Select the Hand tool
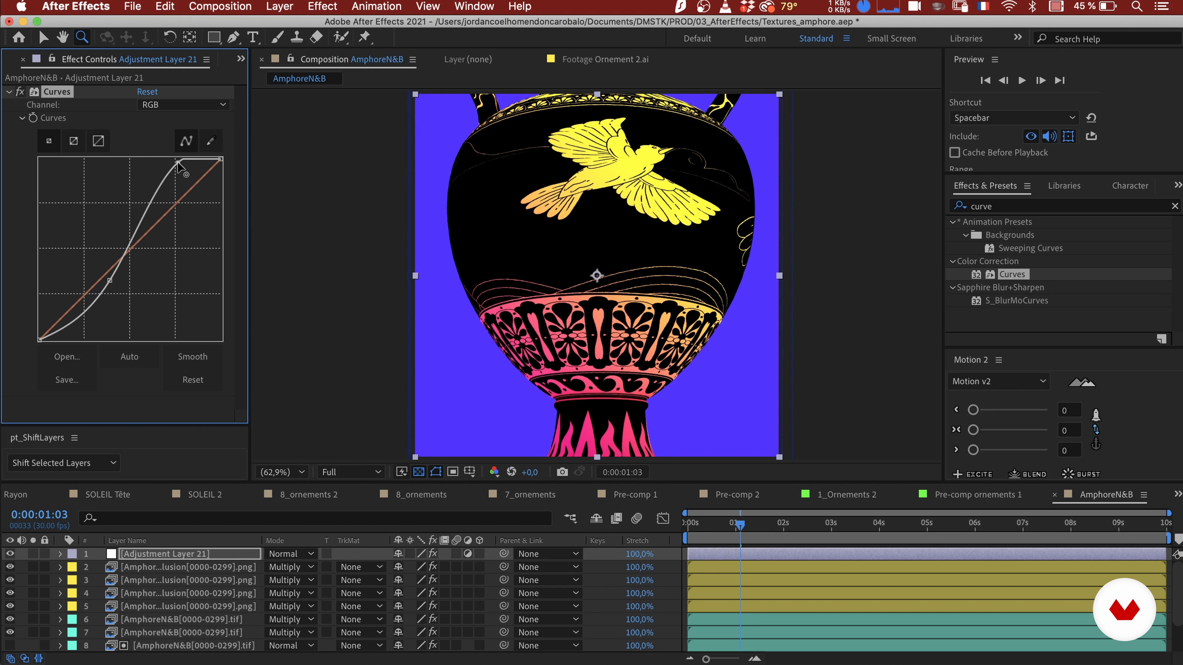 point(63,38)
